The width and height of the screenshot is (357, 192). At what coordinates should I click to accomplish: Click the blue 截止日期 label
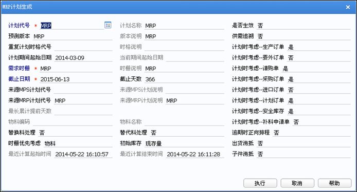(19, 79)
